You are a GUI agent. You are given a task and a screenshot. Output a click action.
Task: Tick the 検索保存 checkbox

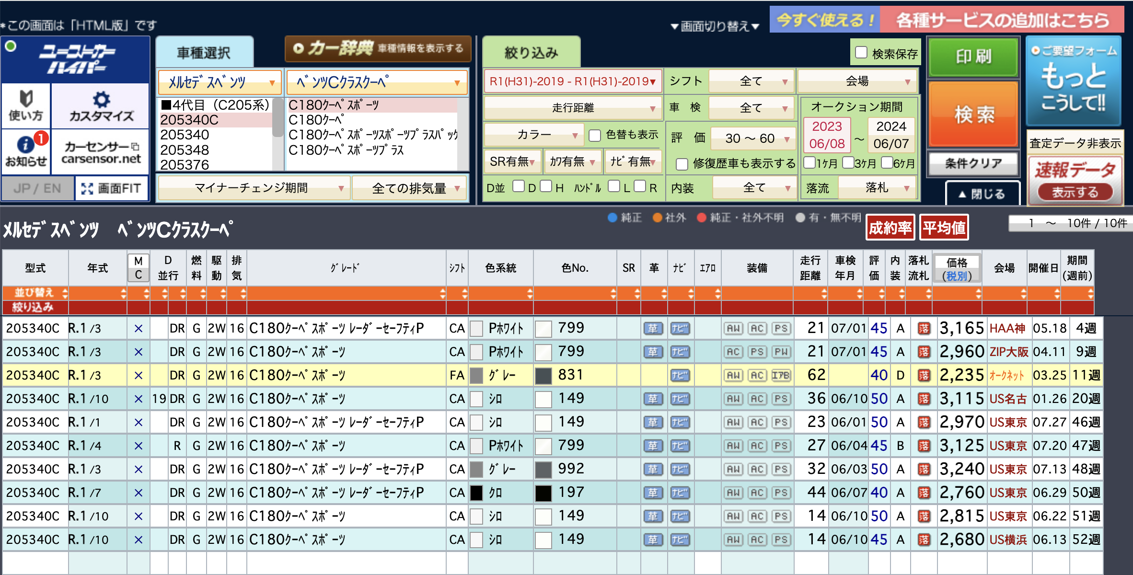pos(861,52)
